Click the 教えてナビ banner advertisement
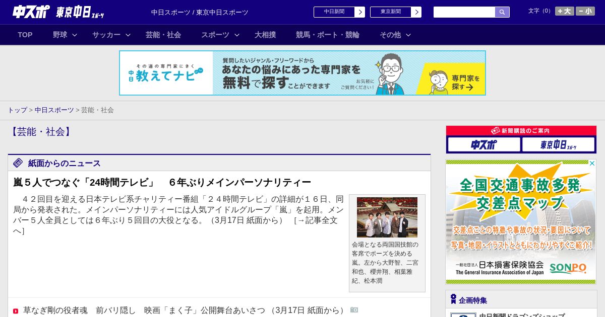The height and width of the screenshot is (317, 605). 302,73
